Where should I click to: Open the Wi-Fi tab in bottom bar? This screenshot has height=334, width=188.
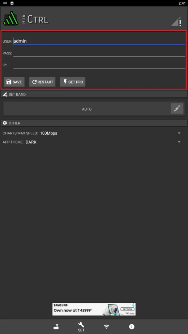[x=106, y=326]
